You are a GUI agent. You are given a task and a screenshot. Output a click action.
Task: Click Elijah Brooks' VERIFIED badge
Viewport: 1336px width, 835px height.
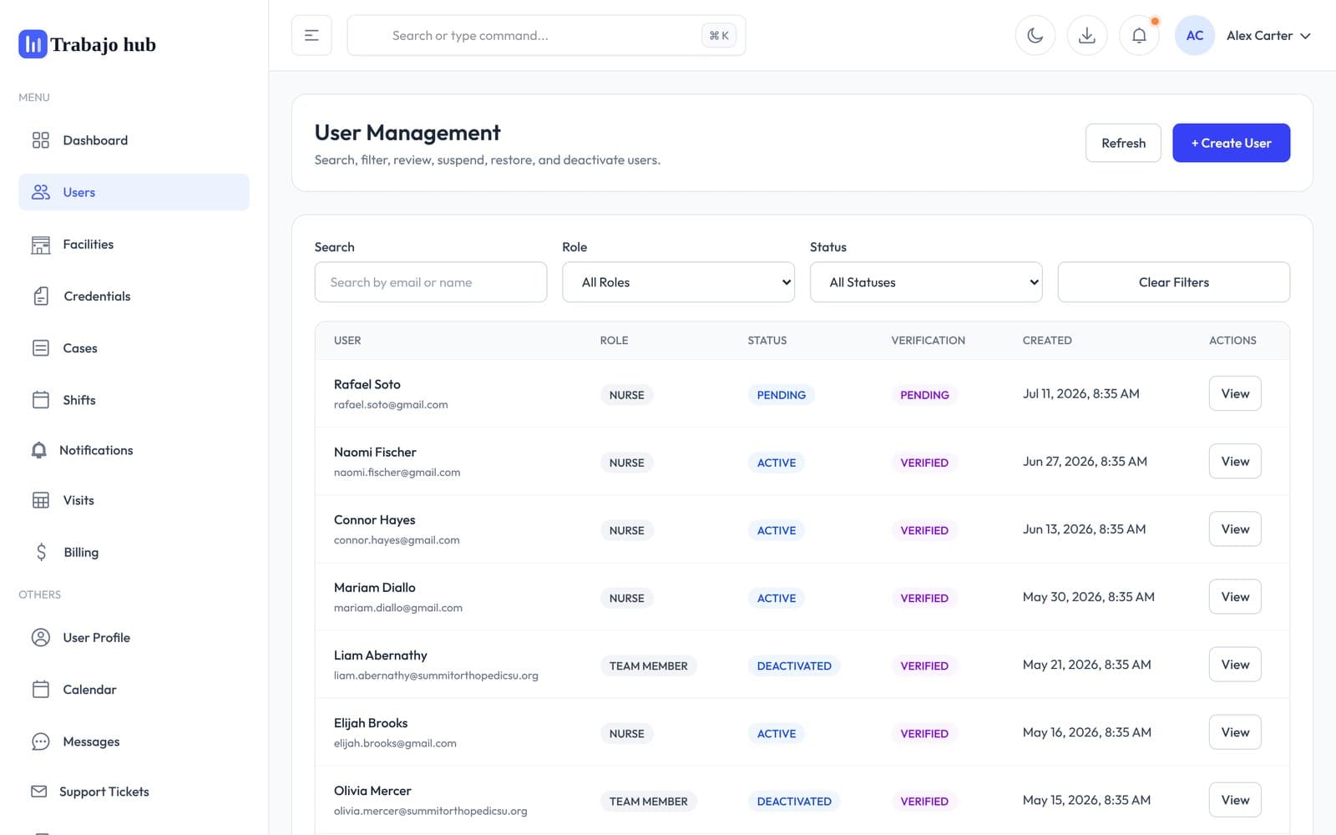point(924,733)
